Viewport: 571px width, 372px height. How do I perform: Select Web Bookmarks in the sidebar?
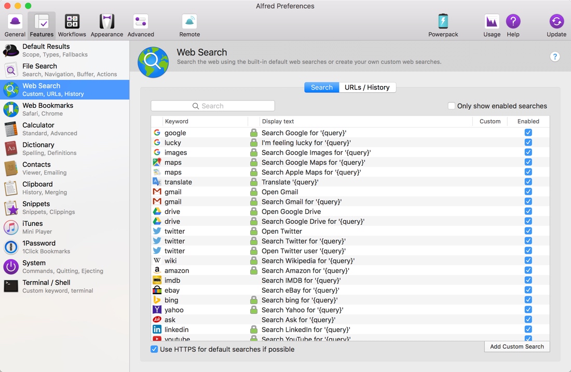[65, 109]
